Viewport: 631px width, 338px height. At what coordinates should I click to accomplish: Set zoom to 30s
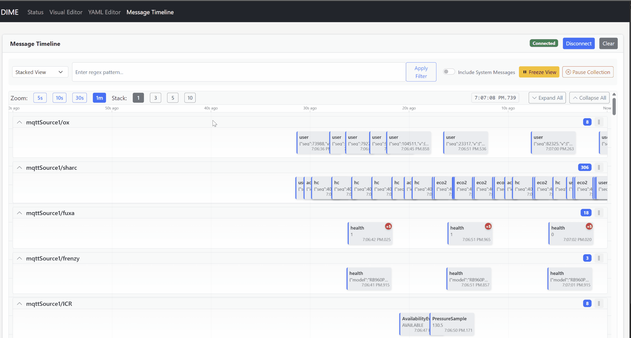pyautogui.click(x=80, y=98)
